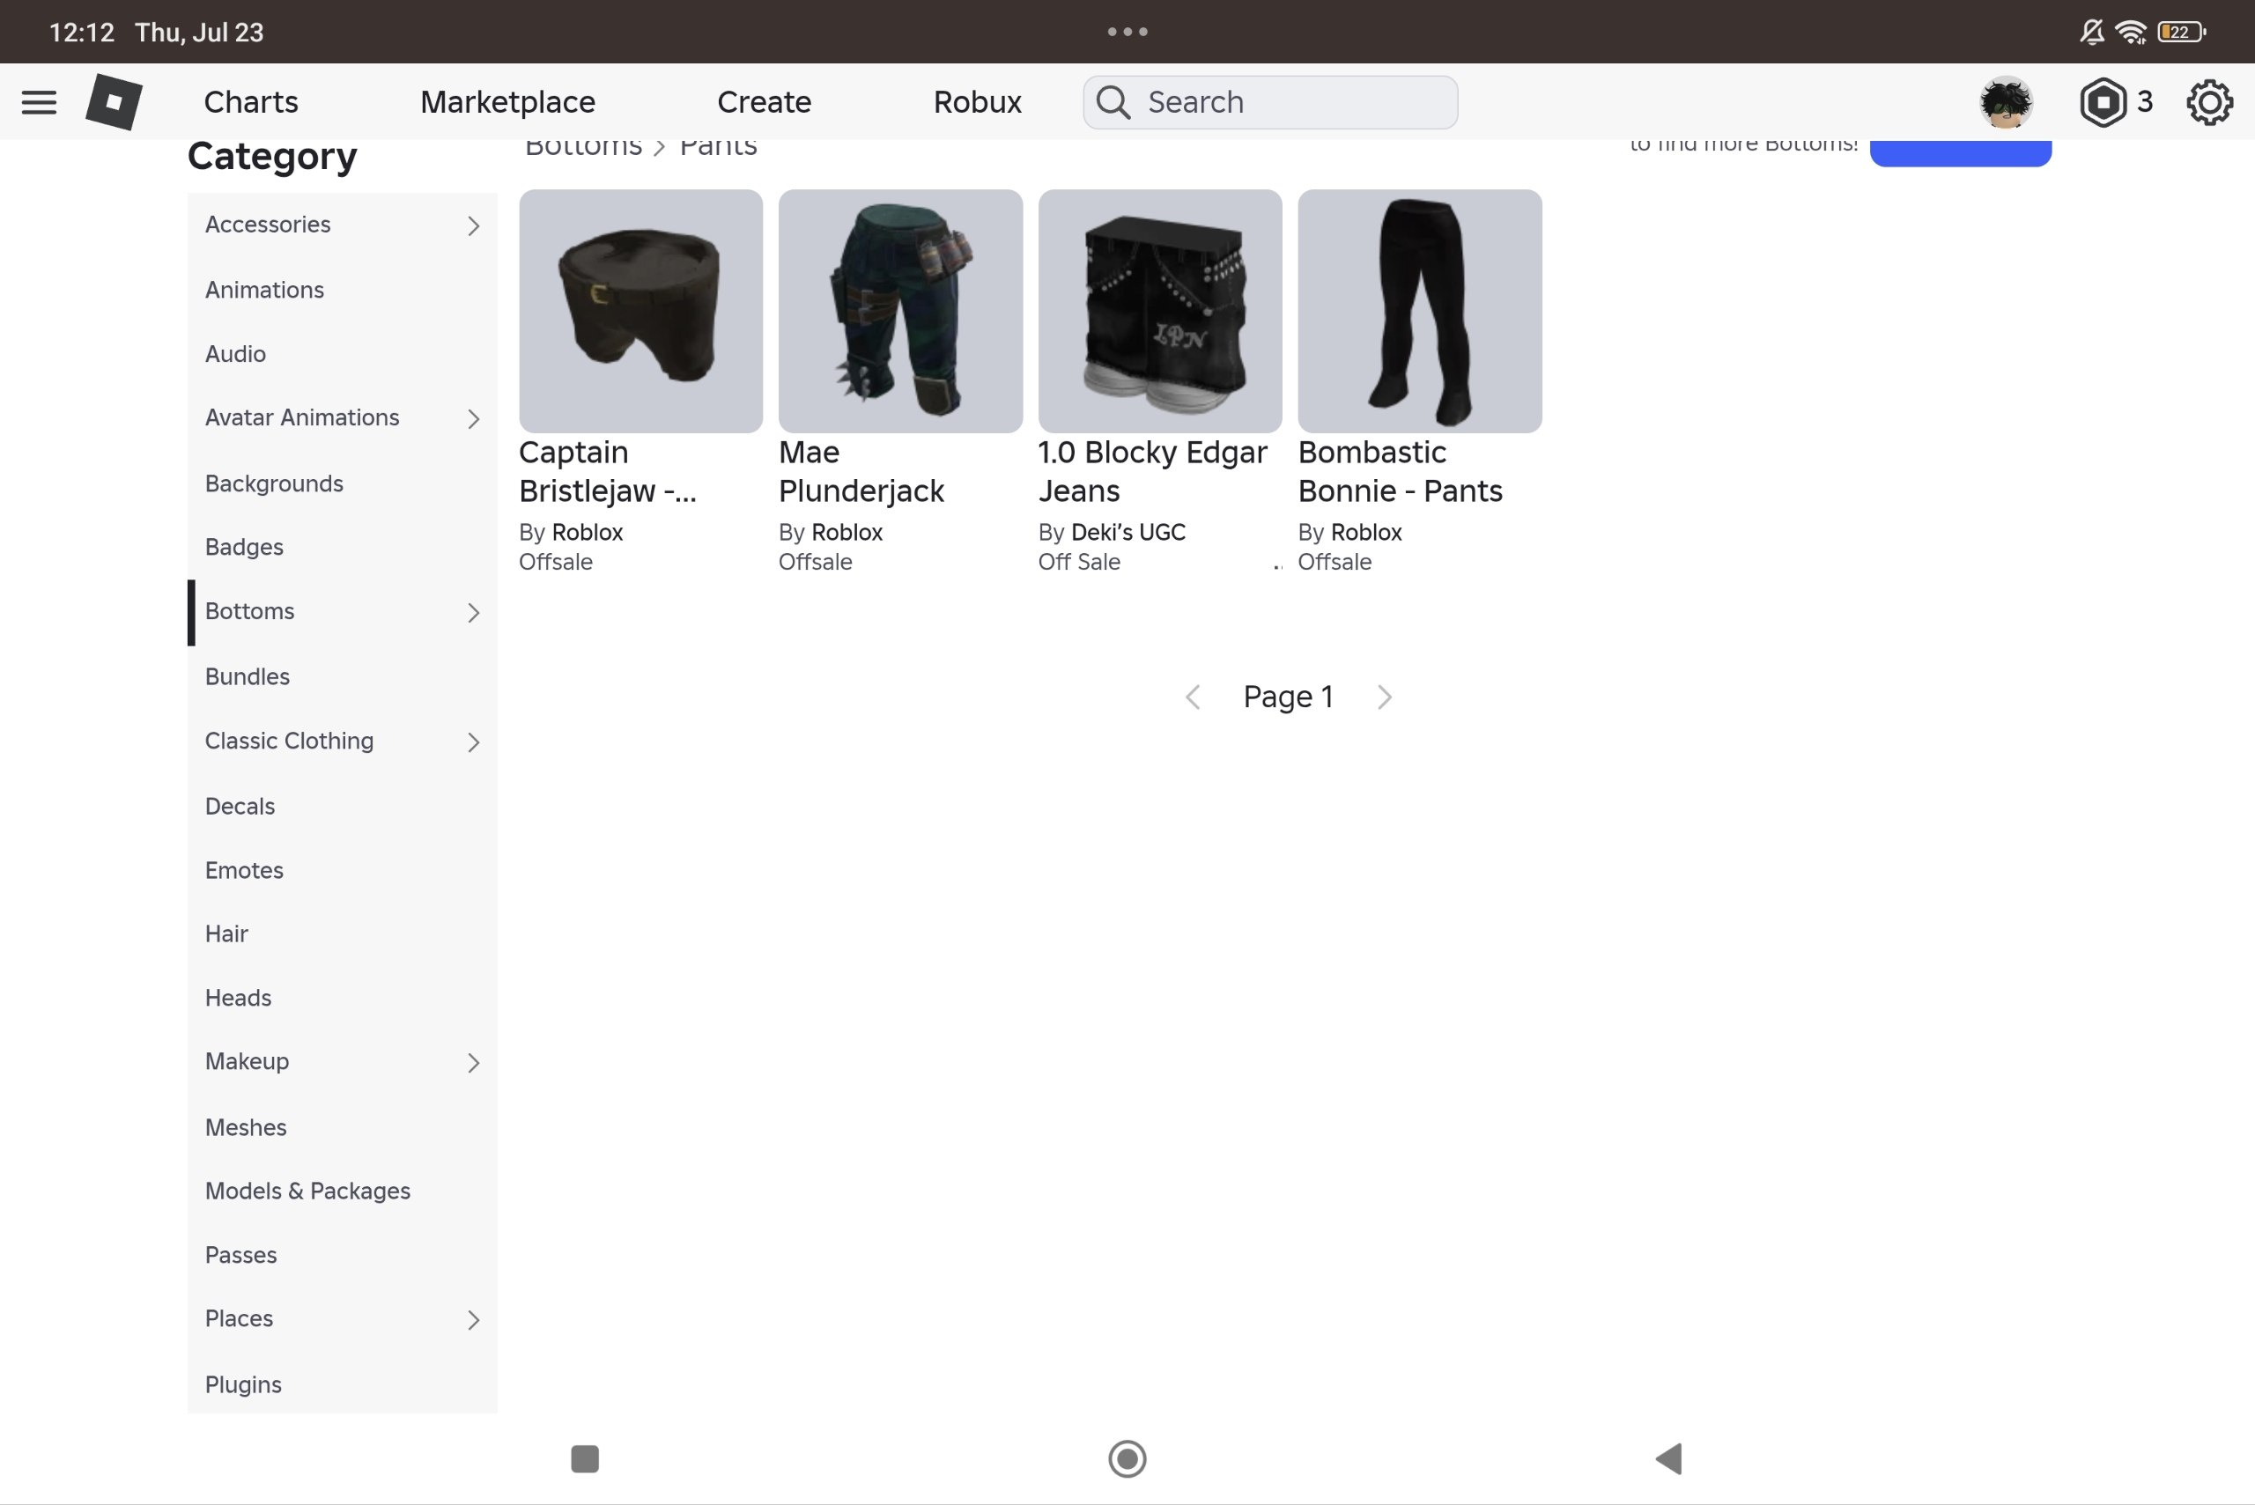Visit the Deki's UGC creator page

[1128, 532]
